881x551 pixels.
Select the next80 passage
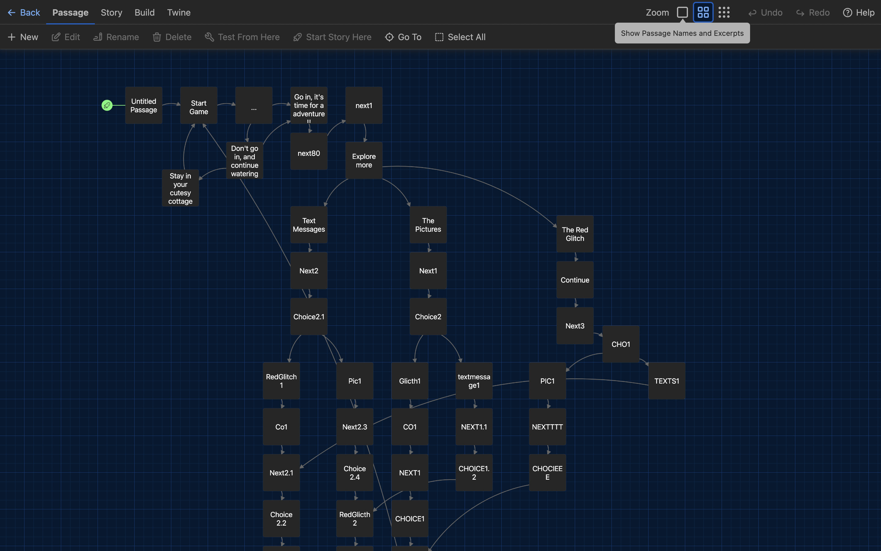pos(309,151)
